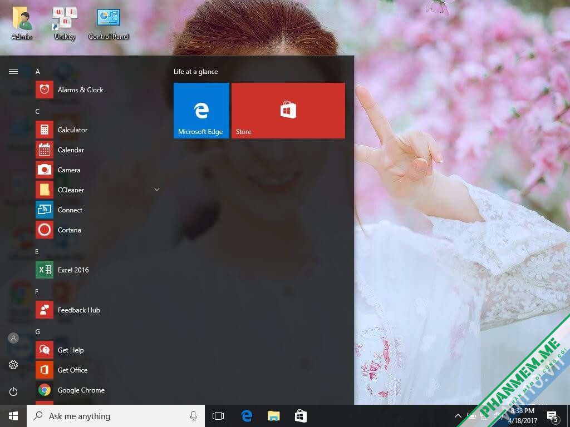Open the Store from the taskbar

pyautogui.click(x=301, y=416)
